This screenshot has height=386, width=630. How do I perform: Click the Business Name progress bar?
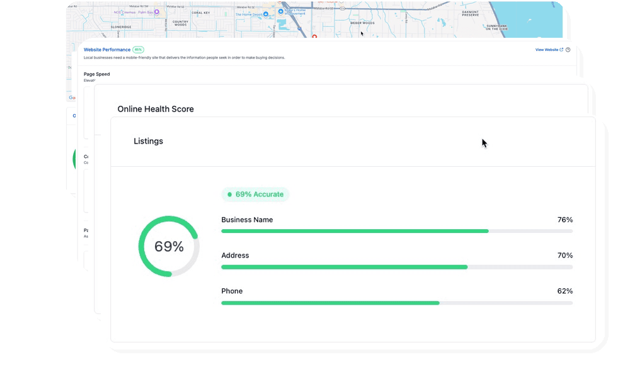click(397, 231)
